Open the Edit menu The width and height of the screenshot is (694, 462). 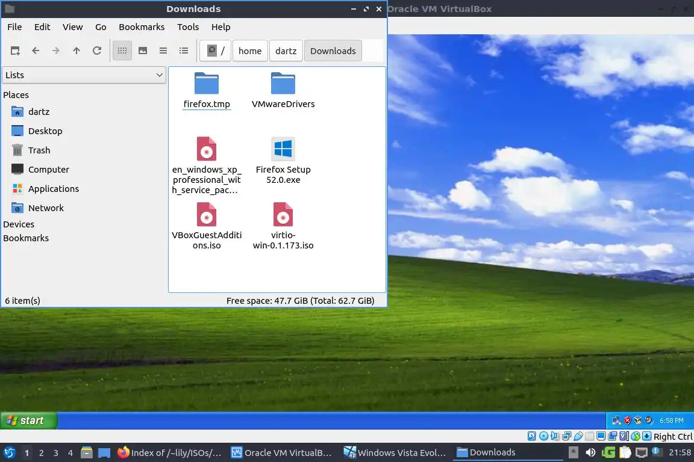[x=42, y=27]
